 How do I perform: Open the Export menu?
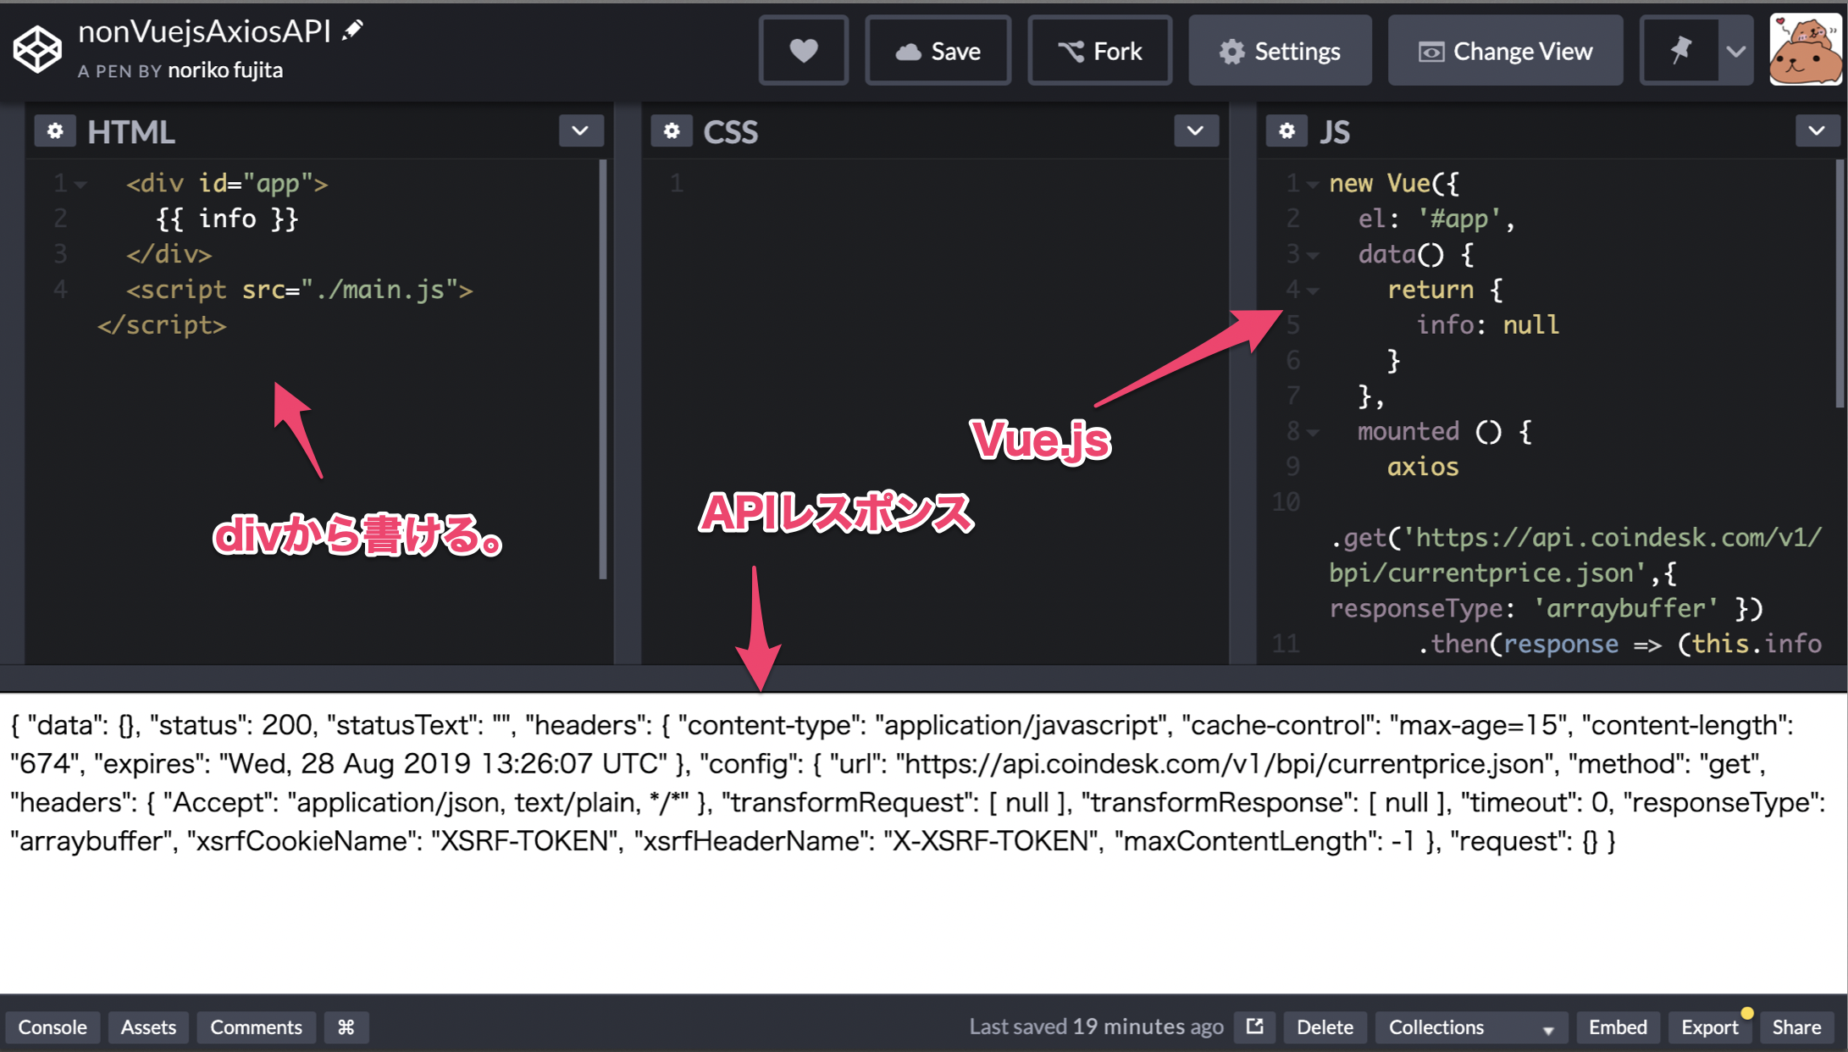click(x=1709, y=1027)
